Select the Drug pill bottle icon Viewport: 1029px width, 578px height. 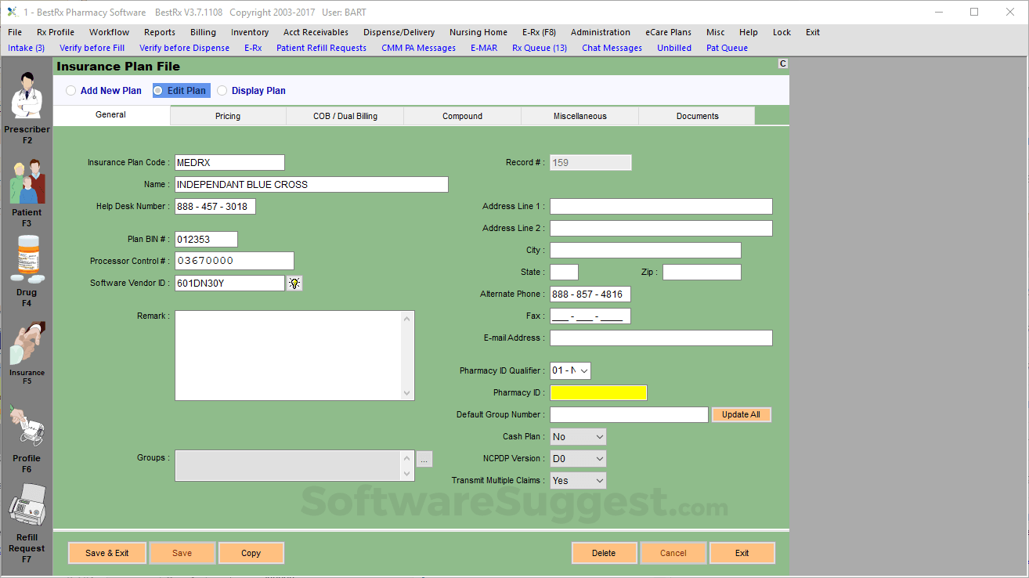click(27, 260)
